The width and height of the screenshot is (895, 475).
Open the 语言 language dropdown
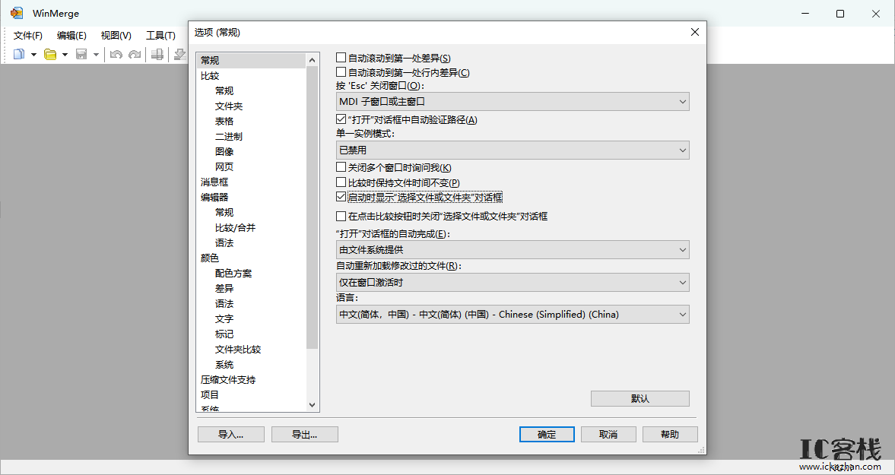click(513, 314)
